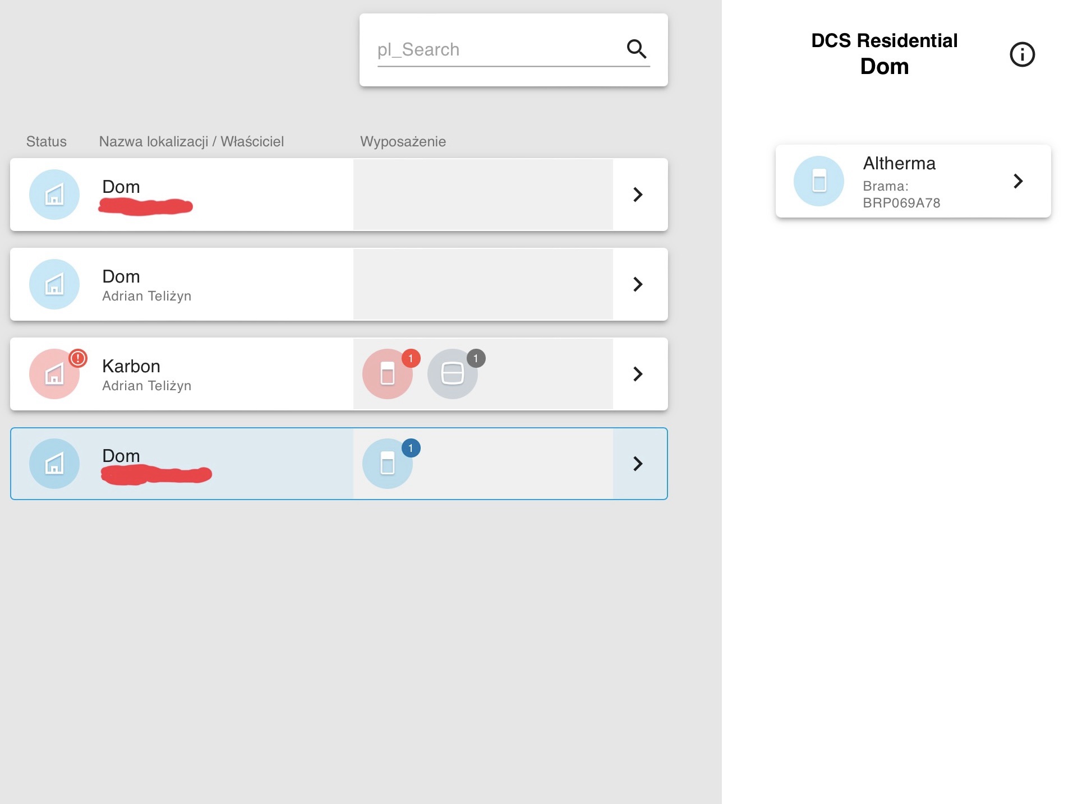Click the grey badge count on Karbon's air conditioner
Image resolution: width=1073 pixels, height=804 pixels.
pyautogui.click(x=476, y=358)
